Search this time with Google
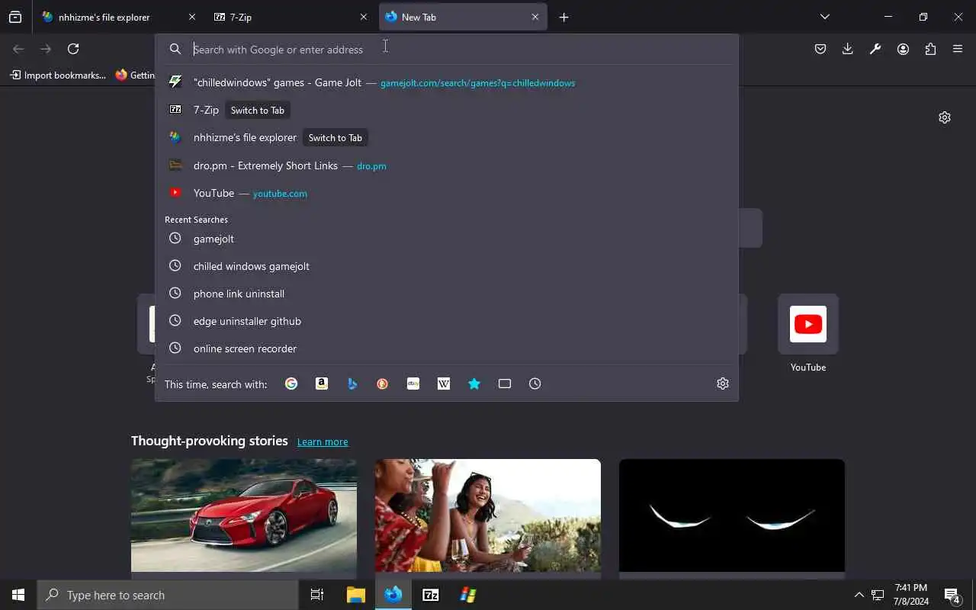 (x=291, y=384)
